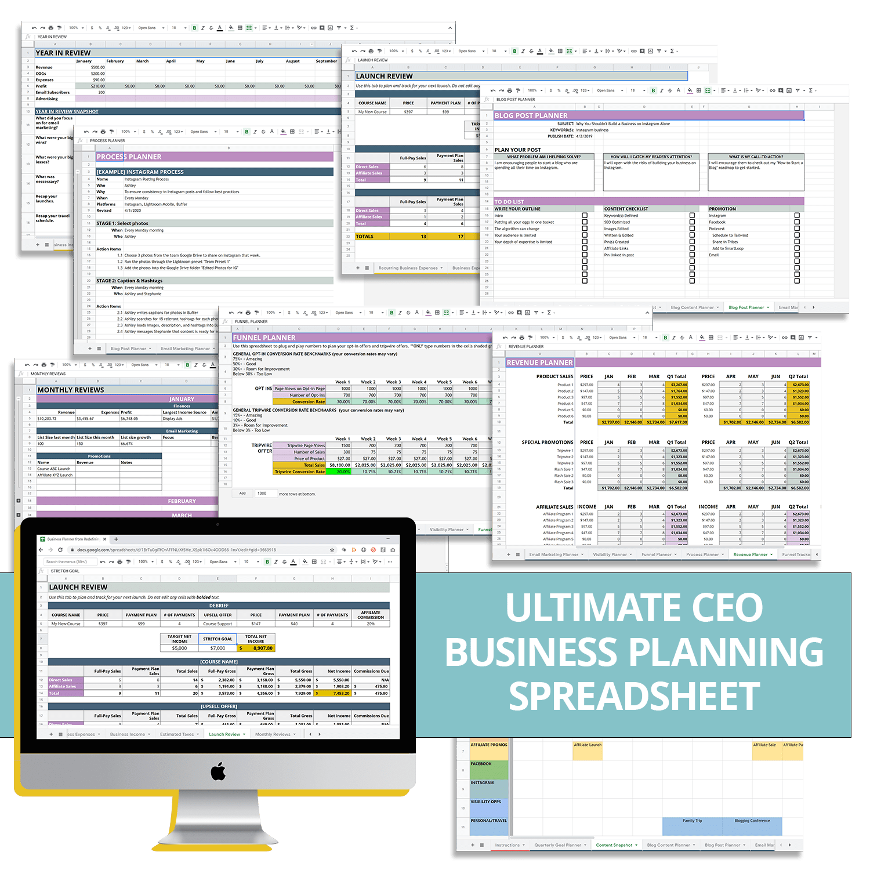Check 'Putting all your eggs in one basket' box
Image resolution: width=870 pixels, height=870 pixels.
[585, 222]
